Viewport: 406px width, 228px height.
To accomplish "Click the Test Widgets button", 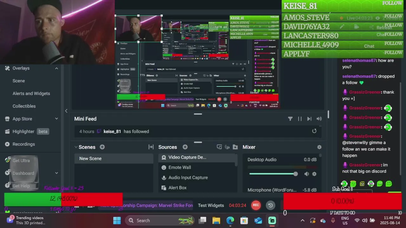I will pyautogui.click(x=211, y=205).
